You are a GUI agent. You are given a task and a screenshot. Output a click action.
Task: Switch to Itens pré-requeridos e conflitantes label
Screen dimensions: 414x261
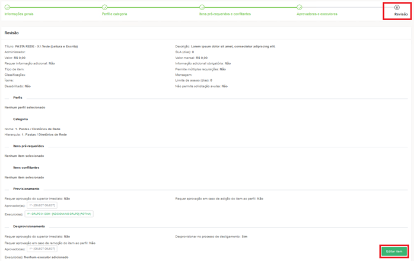click(225, 14)
